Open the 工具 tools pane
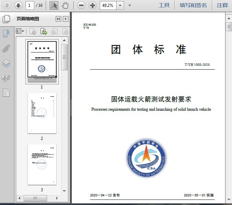Viewport: 232px width, 205px height. (164, 5)
